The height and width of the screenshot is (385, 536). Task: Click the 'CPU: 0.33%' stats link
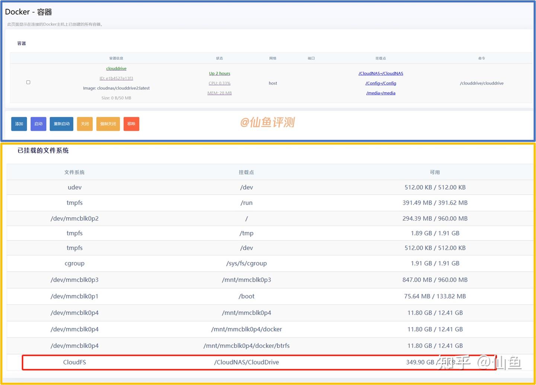pos(219,83)
